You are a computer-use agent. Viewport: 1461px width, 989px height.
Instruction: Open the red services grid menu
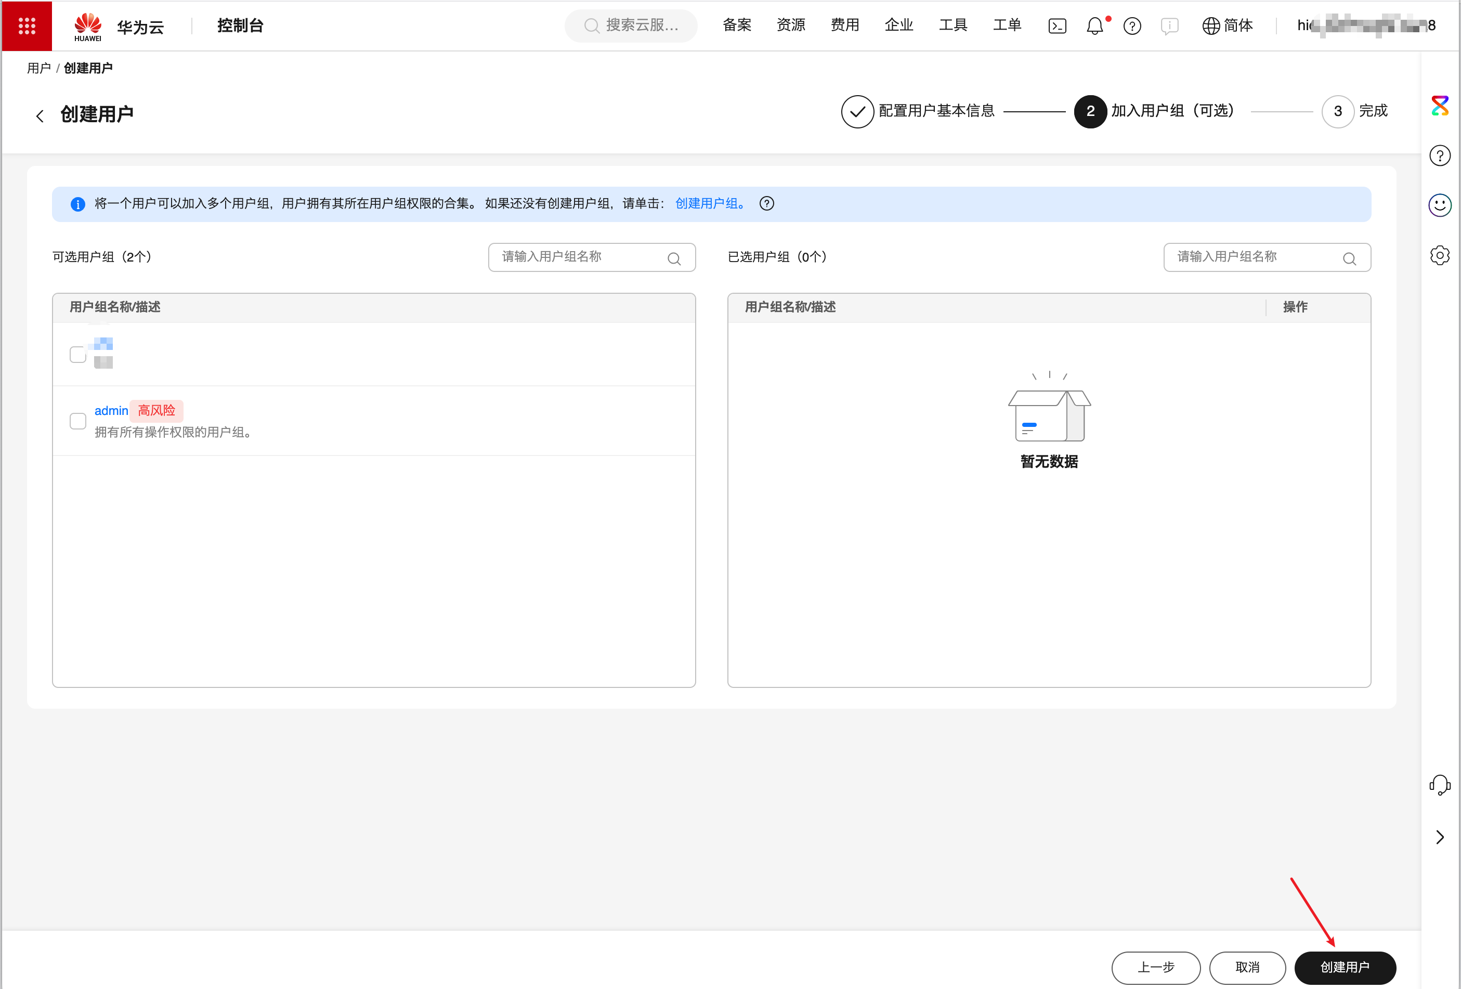[x=27, y=26]
